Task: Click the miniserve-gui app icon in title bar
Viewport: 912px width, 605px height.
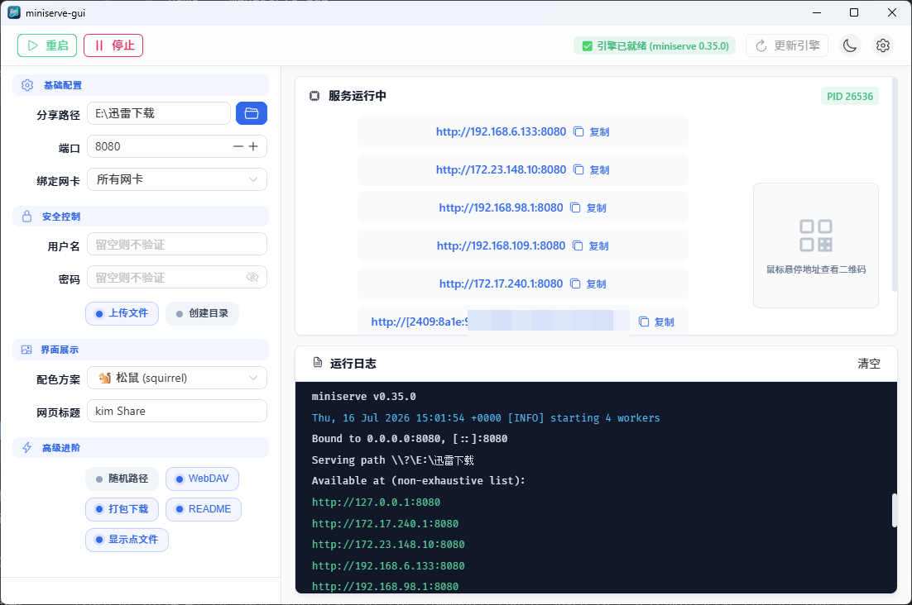Action: (14, 12)
